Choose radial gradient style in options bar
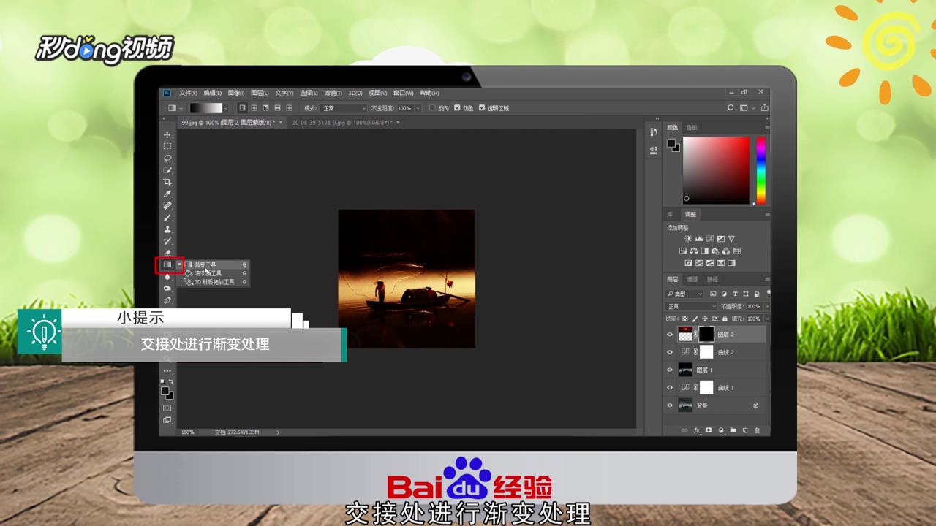The height and width of the screenshot is (526, 936). pyautogui.click(x=254, y=108)
